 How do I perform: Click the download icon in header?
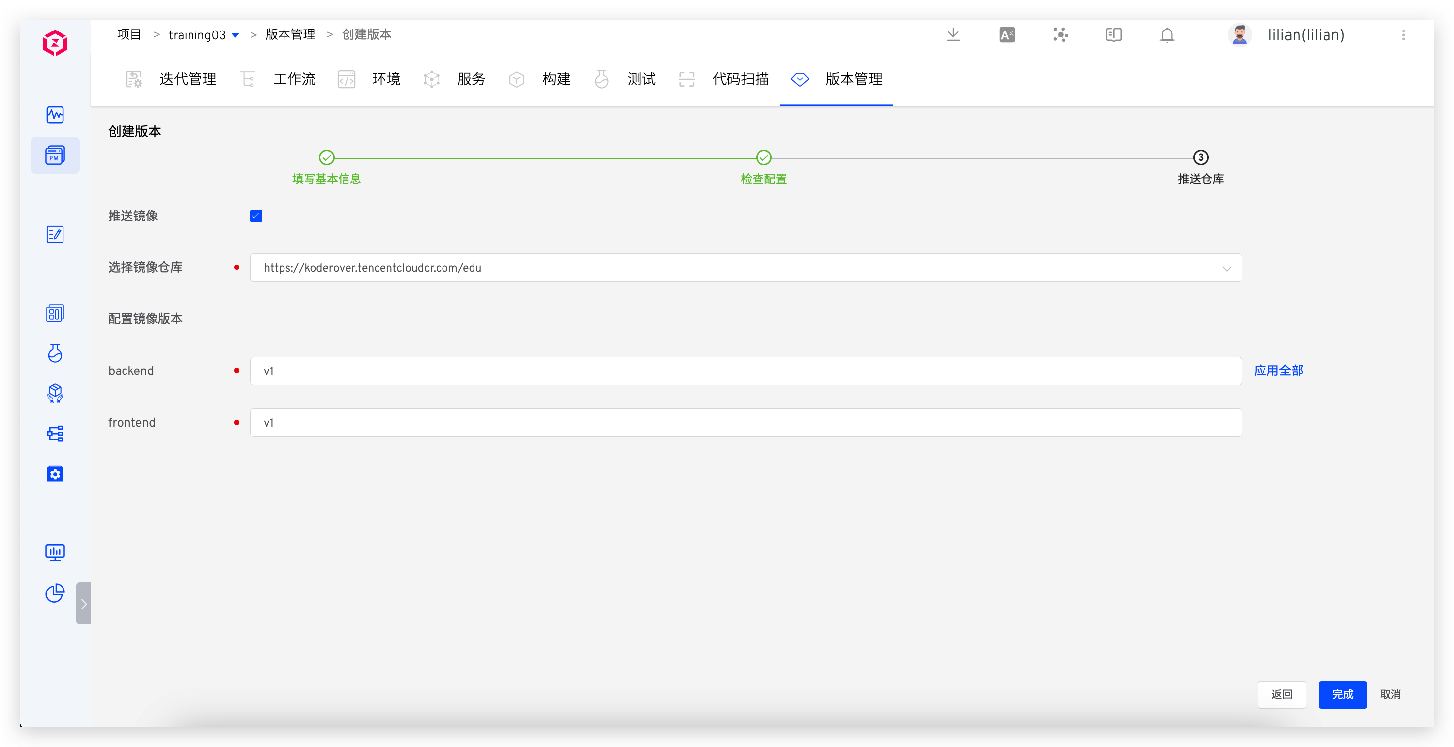coord(953,35)
